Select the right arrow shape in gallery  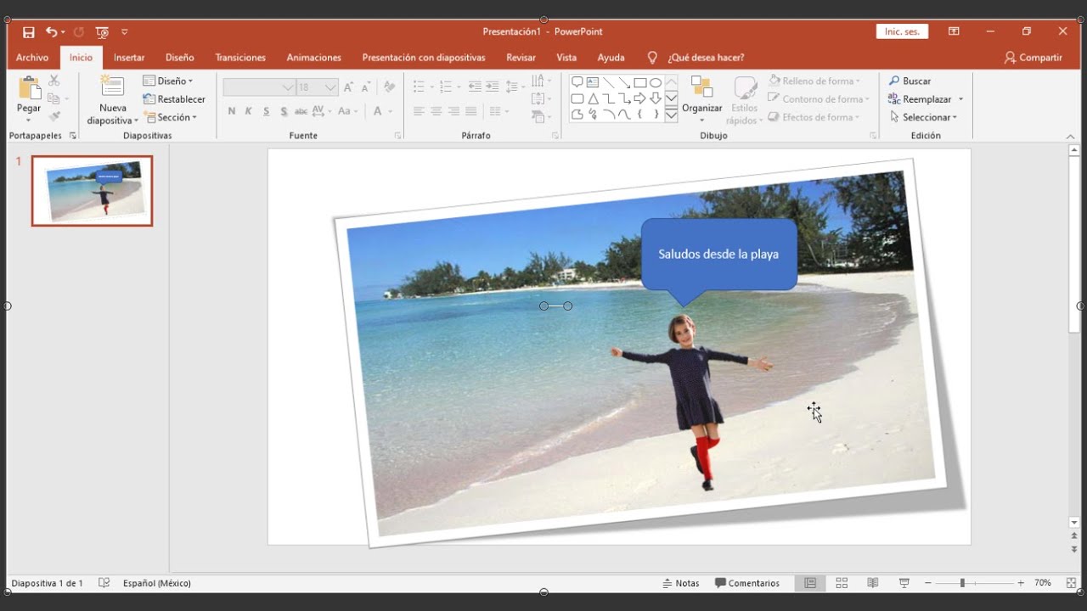640,98
